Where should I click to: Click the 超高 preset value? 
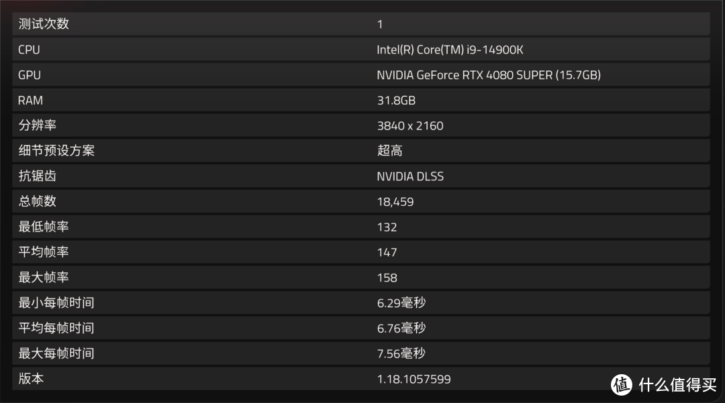[x=390, y=150]
